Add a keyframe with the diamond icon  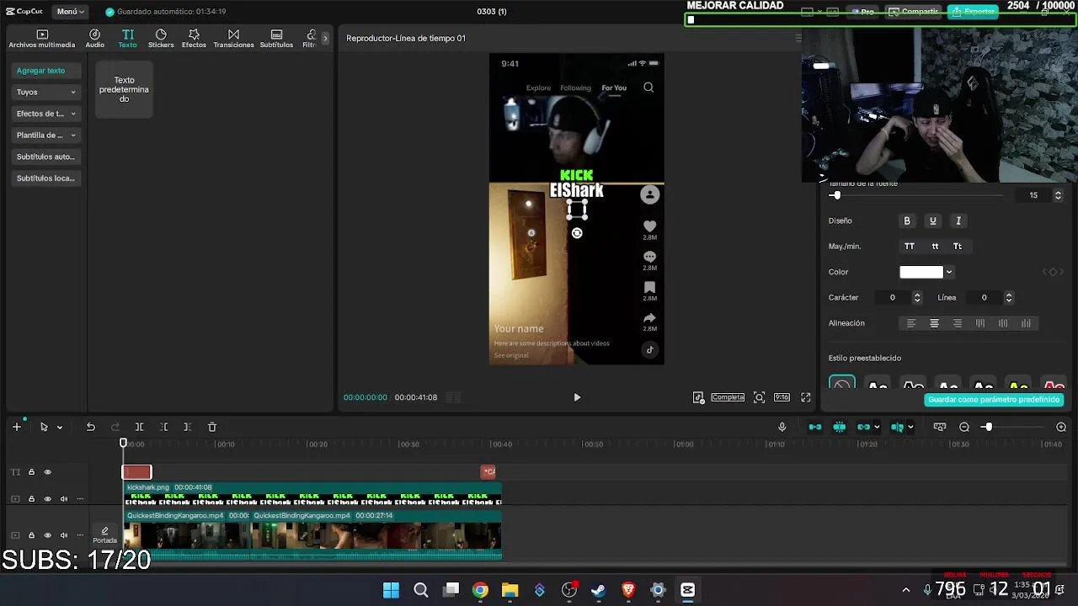1053,272
